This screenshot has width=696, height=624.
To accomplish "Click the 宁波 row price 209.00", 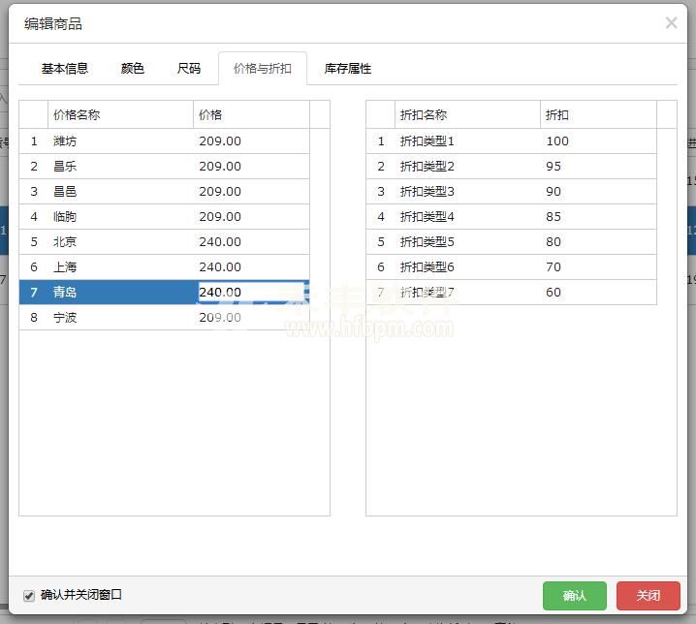I will tap(220, 317).
